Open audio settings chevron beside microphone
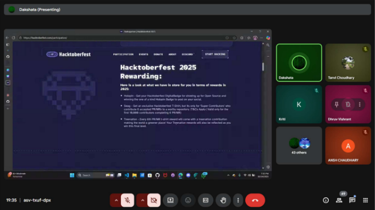 click(x=116, y=200)
